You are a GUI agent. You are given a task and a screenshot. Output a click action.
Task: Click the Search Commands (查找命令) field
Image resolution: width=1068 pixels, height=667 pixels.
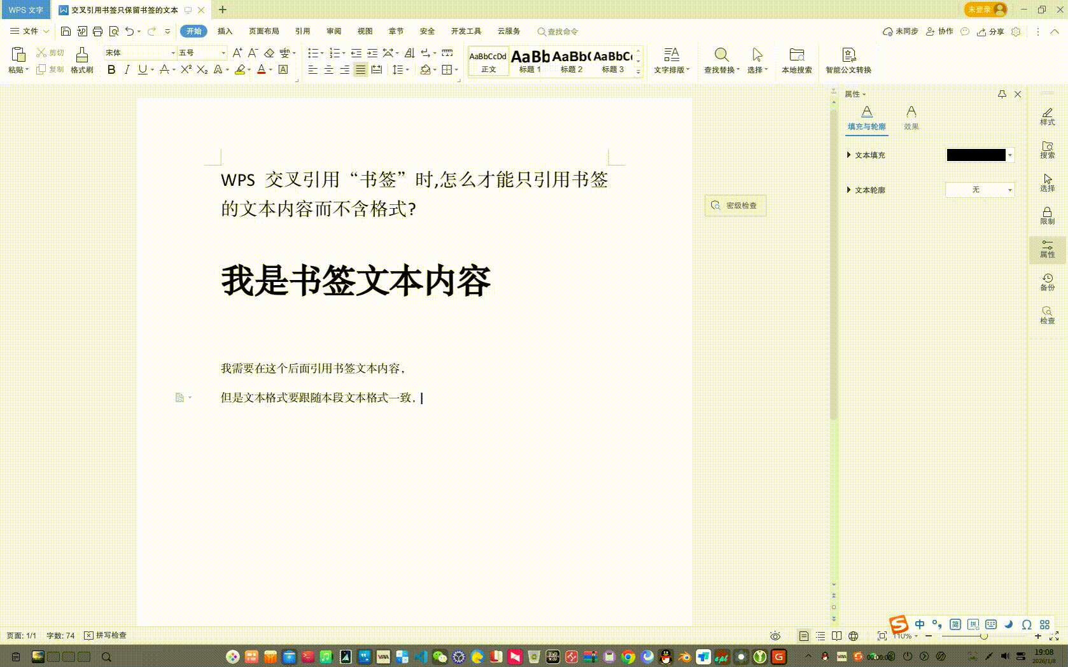pyautogui.click(x=558, y=31)
